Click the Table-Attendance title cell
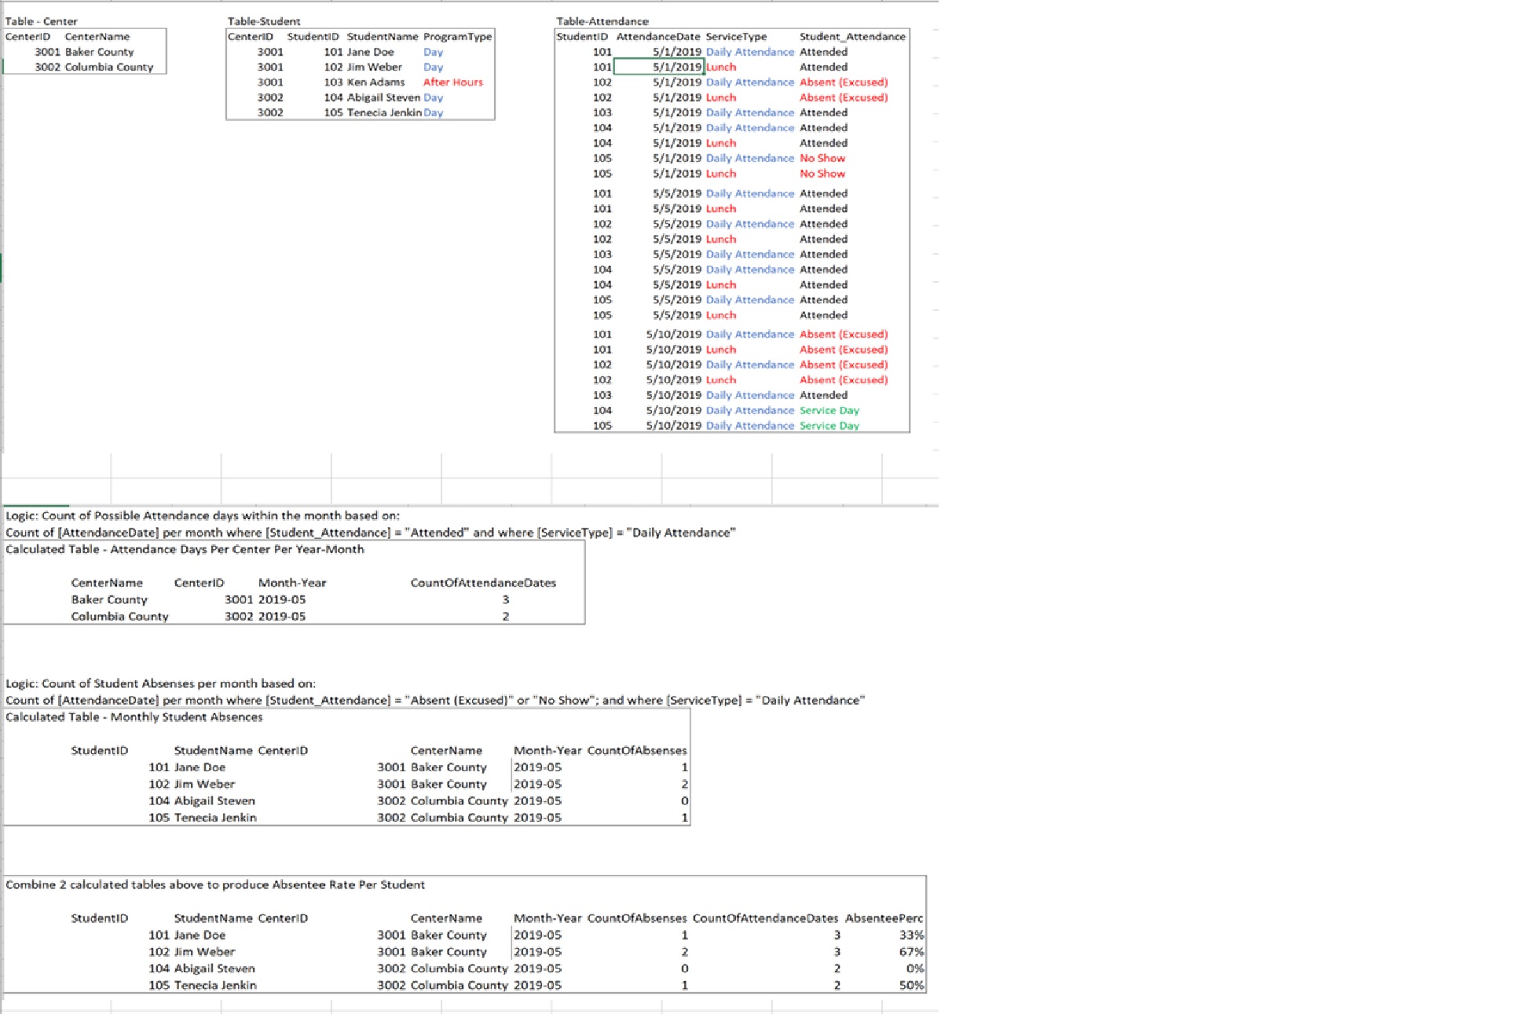This screenshot has width=1527, height=1018. 602,21
